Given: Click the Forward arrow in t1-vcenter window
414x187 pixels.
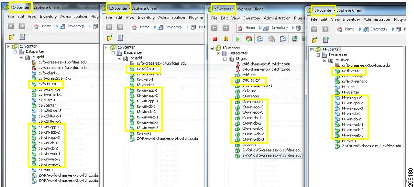Looking at the screenshot, I should click(x=22, y=26).
